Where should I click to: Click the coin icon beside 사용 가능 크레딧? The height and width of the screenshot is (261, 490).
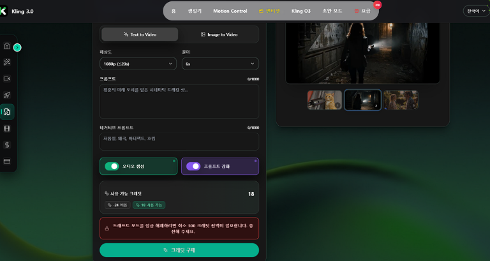(x=107, y=194)
